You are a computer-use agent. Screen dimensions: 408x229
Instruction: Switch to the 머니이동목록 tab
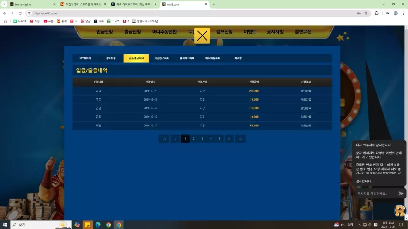[x=213, y=58]
